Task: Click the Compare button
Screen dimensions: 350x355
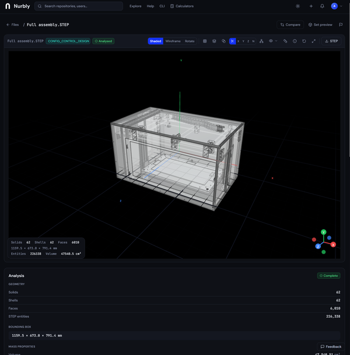Action: (x=290, y=24)
